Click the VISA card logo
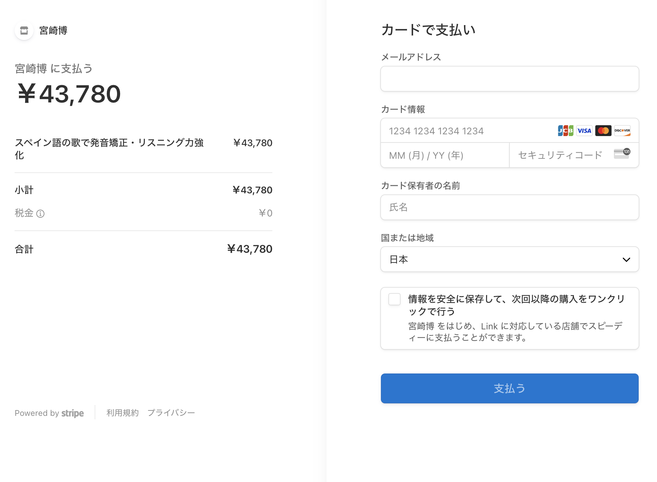This screenshot has width=657, height=482. coord(584,131)
